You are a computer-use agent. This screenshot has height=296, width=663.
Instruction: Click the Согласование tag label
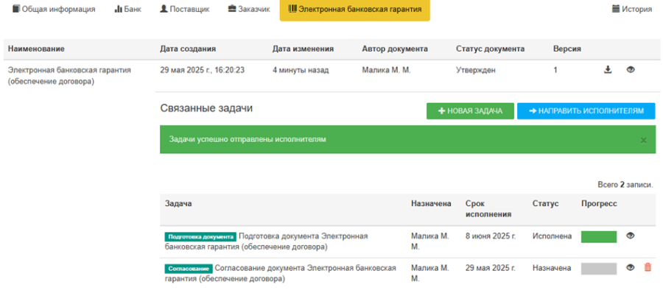coord(188,269)
